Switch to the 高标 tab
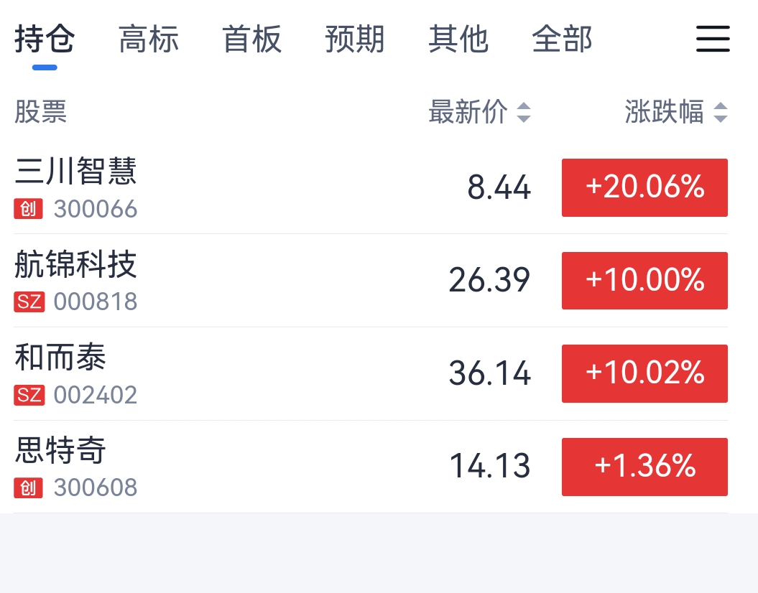Viewport: 758px width, 593px height. [149, 39]
